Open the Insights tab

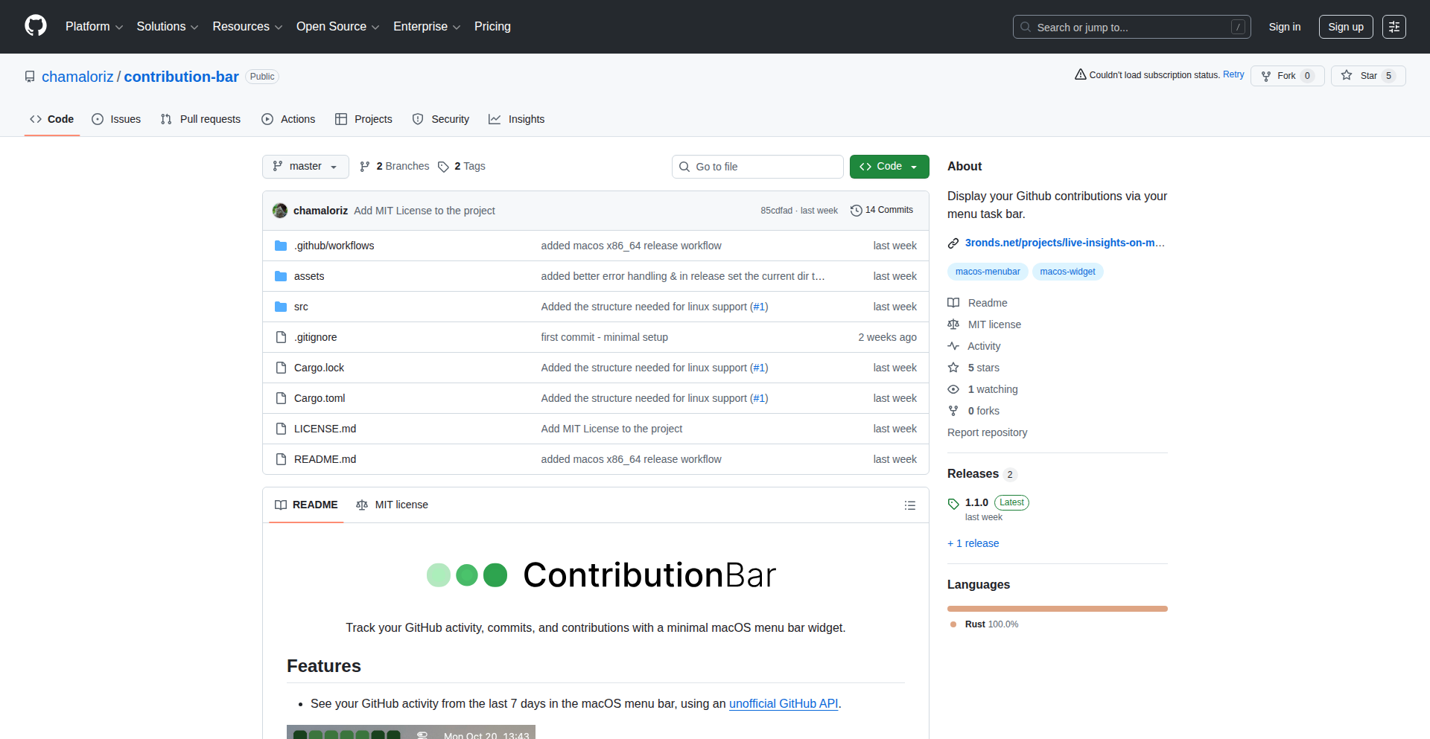[517, 118]
